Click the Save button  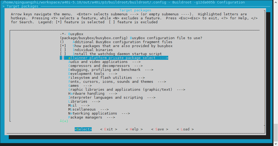pos(160,129)
